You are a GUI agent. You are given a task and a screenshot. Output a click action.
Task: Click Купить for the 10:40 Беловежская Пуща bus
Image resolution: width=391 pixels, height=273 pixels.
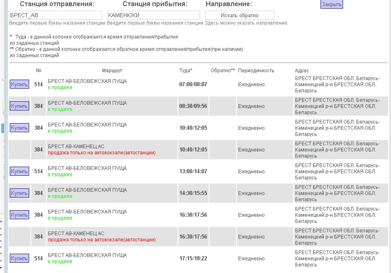point(19,128)
